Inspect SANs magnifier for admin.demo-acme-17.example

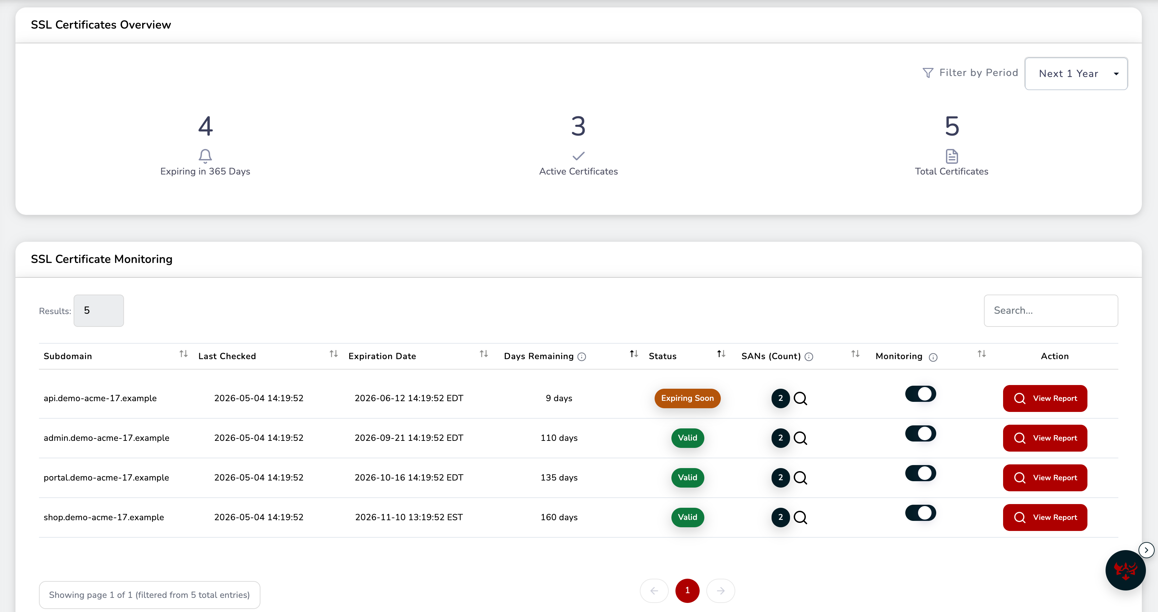click(801, 438)
